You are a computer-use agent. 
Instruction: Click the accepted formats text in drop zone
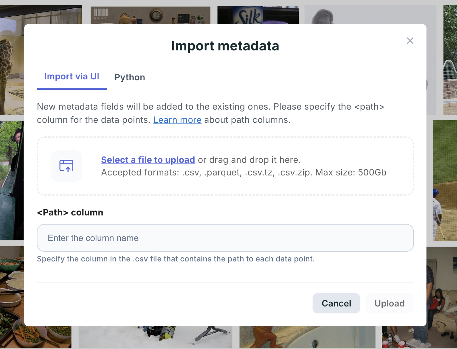click(243, 173)
